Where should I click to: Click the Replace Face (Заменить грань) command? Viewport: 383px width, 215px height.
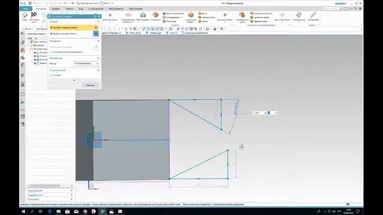coord(259,17)
